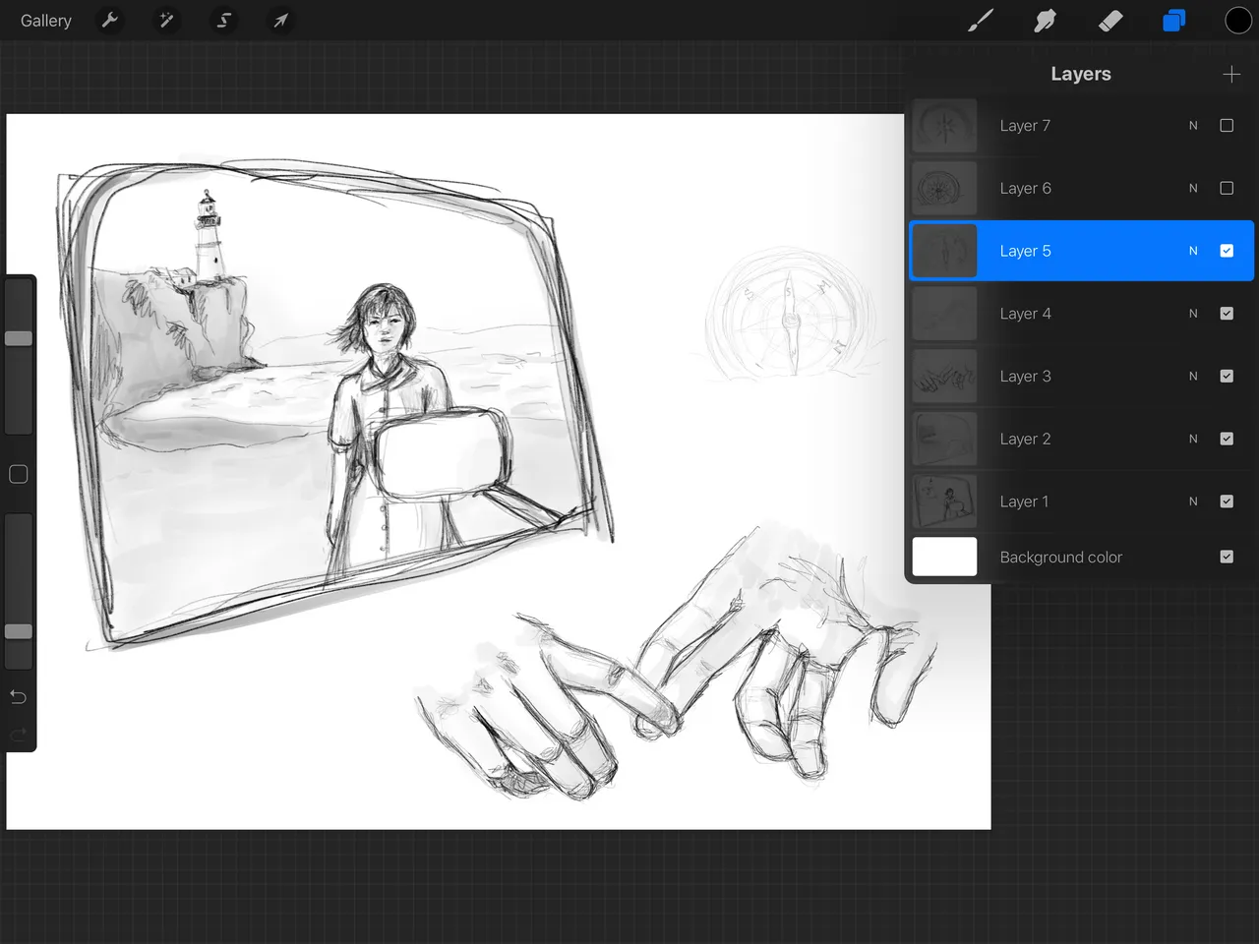Hide Layer 5 via its checkbox
Screen dimensions: 1259x944
pos(1227,251)
